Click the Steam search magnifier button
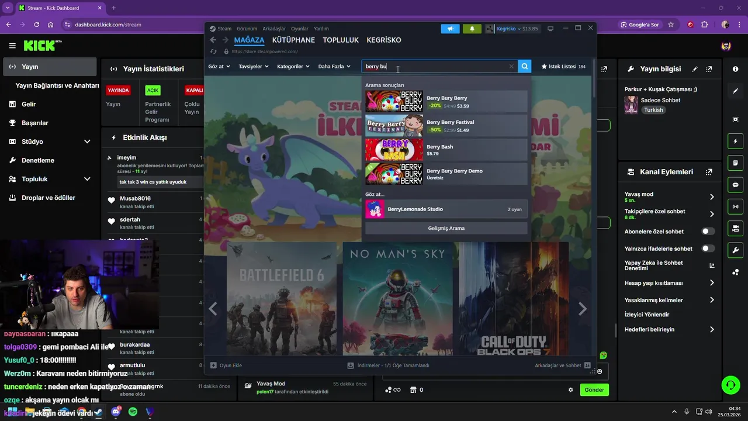Viewport: 748px width, 421px height. pos(525,66)
